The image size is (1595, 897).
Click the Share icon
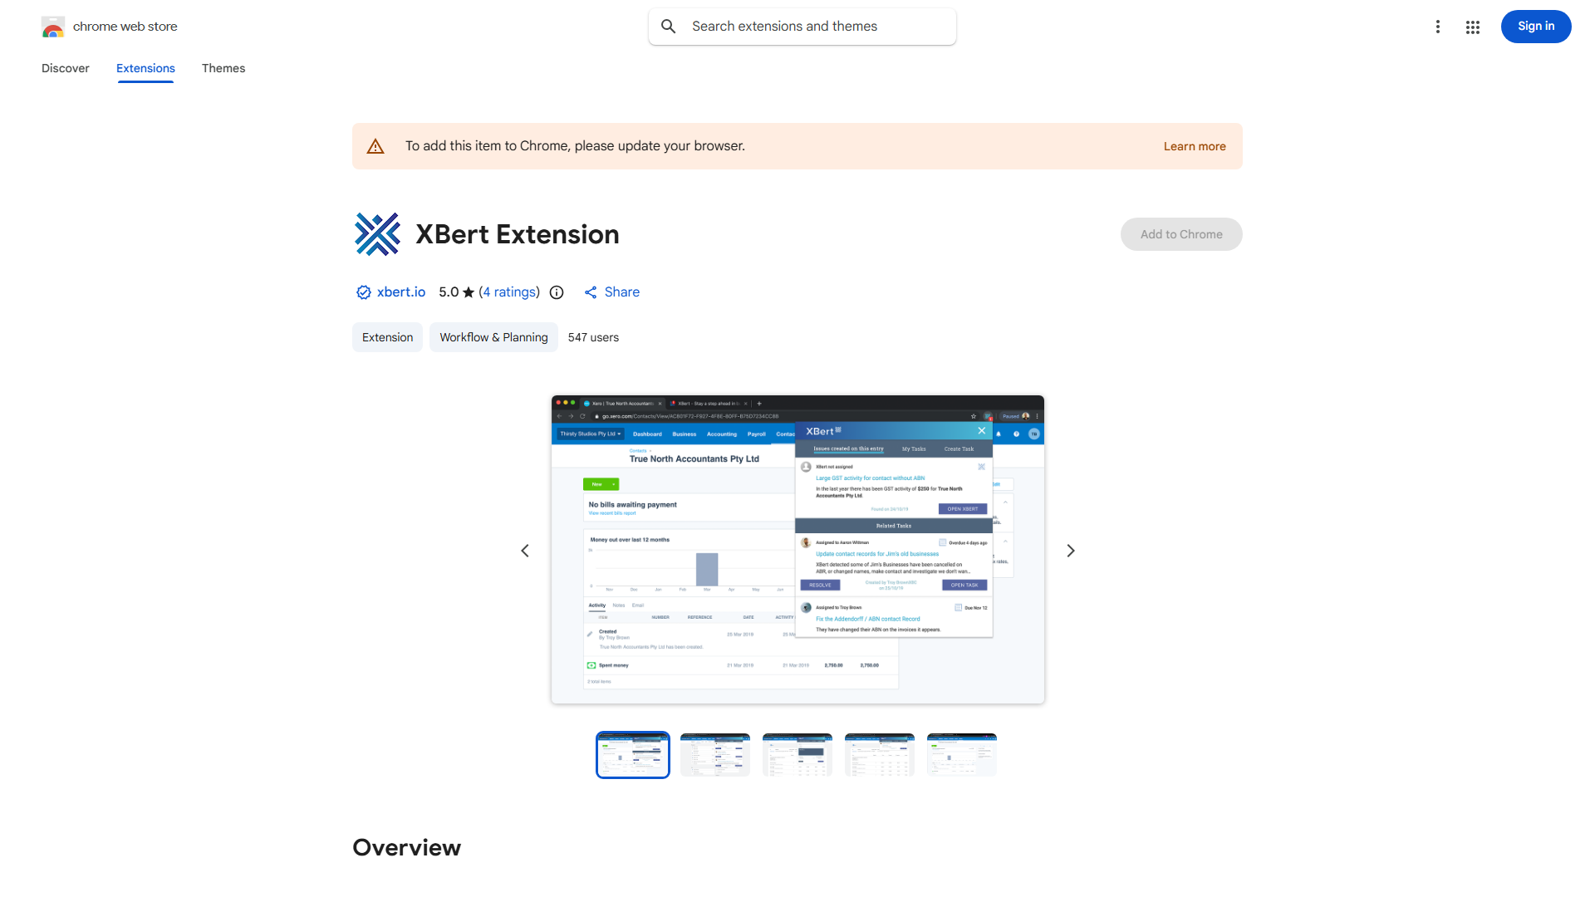pyautogui.click(x=591, y=292)
